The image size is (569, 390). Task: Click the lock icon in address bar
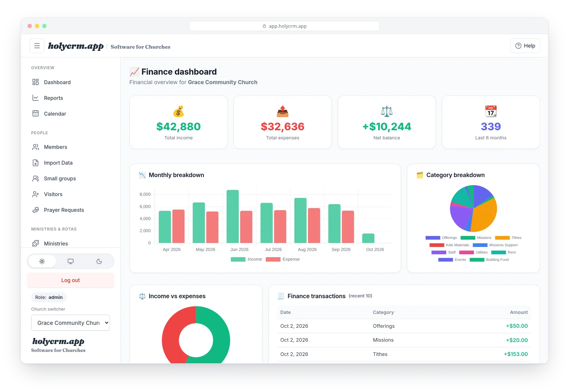264,26
